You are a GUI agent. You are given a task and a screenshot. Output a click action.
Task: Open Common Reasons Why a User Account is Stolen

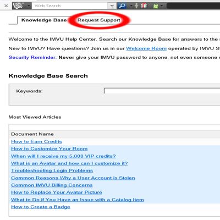(x=73, y=178)
